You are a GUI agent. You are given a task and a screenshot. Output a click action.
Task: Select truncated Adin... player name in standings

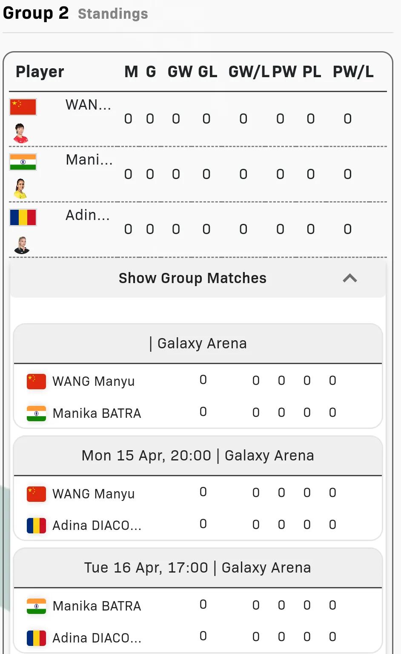pos(87,215)
